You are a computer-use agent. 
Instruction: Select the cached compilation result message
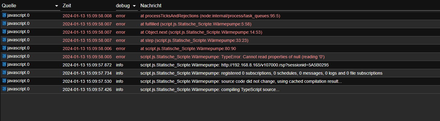click(x=241, y=81)
